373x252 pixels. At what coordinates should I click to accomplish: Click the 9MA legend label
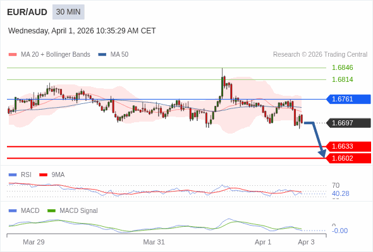[58, 175]
